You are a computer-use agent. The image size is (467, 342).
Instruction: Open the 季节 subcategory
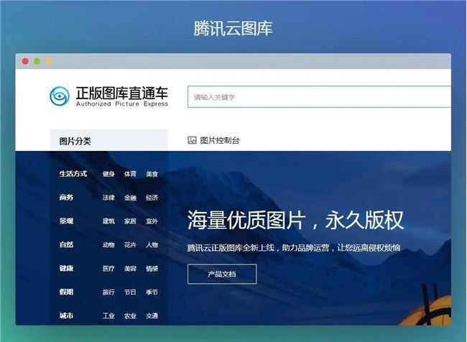point(152,292)
